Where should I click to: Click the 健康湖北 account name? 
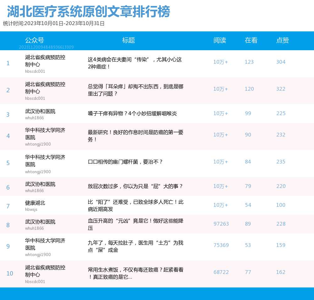(x=35, y=203)
